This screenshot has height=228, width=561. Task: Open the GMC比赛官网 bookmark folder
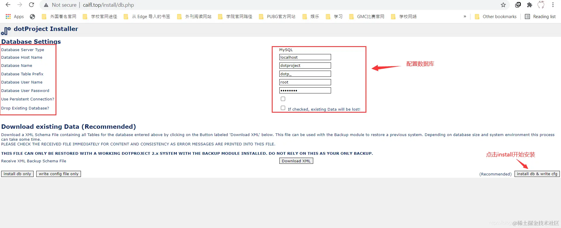coord(367,17)
